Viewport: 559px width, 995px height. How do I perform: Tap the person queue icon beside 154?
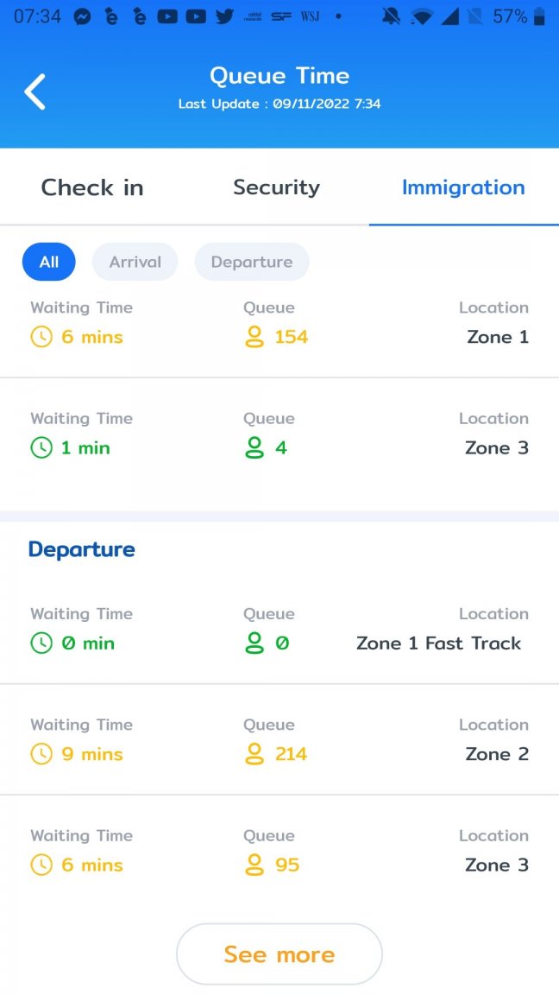tap(254, 337)
